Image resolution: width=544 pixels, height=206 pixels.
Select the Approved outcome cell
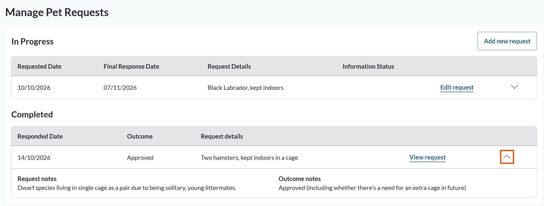tap(140, 158)
